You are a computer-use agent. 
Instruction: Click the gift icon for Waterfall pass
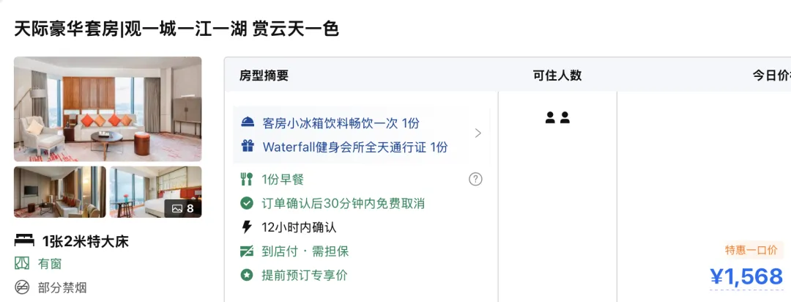tap(248, 147)
